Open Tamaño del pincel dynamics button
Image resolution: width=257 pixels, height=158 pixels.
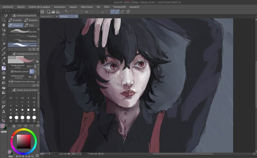coord(35,66)
